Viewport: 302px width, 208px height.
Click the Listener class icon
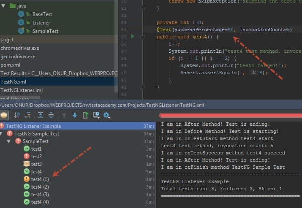coord(21,22)
